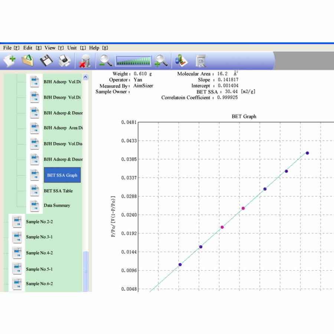Click the BET Graph title
The height and width of the screenshot is (334, 334).
click(244, 117)
